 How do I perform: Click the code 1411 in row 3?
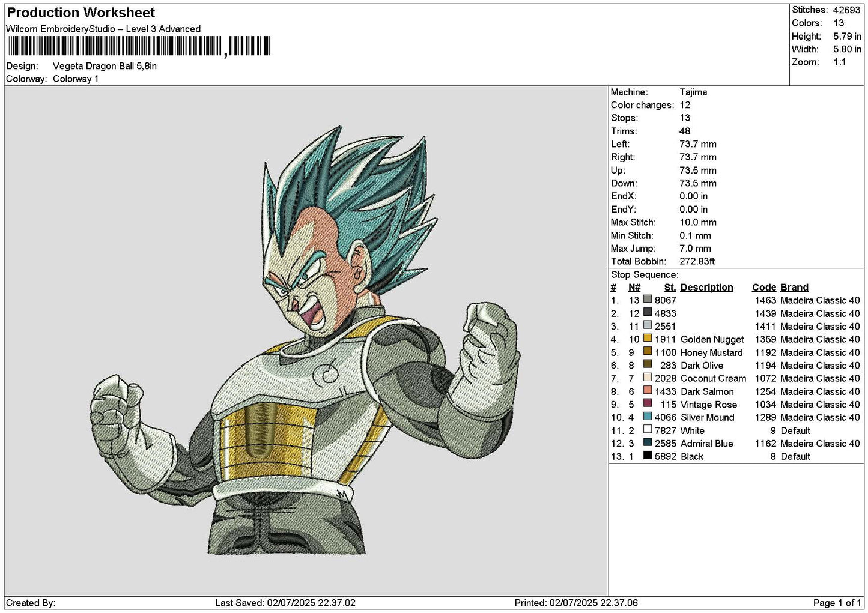[x=766, y=327]
